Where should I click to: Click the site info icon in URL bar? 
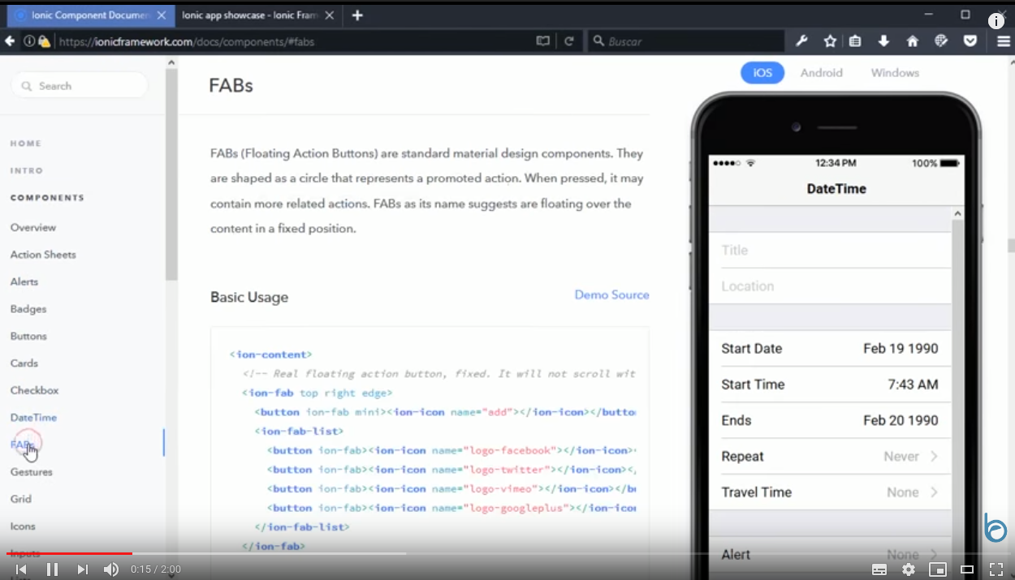point(29,41)
